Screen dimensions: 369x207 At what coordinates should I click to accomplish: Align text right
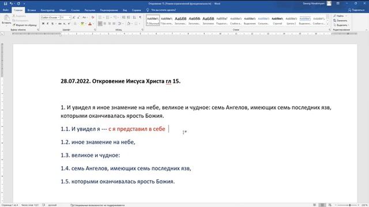(x=109, y=24)
